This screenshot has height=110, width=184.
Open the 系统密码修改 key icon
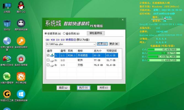[21, 42]
